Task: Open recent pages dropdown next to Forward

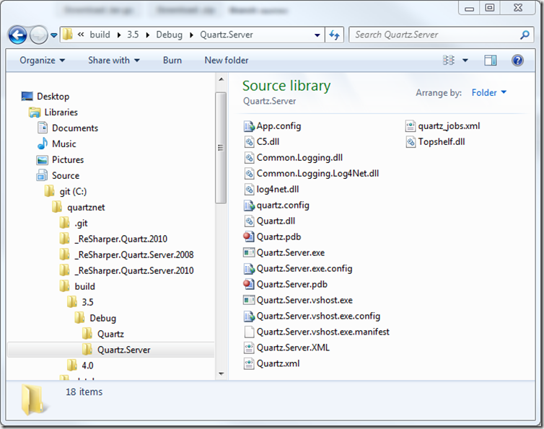Action: point(54,35)
